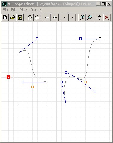Open the Edit menu
Screen dimensions: 113x143
[x=14, y=10]
